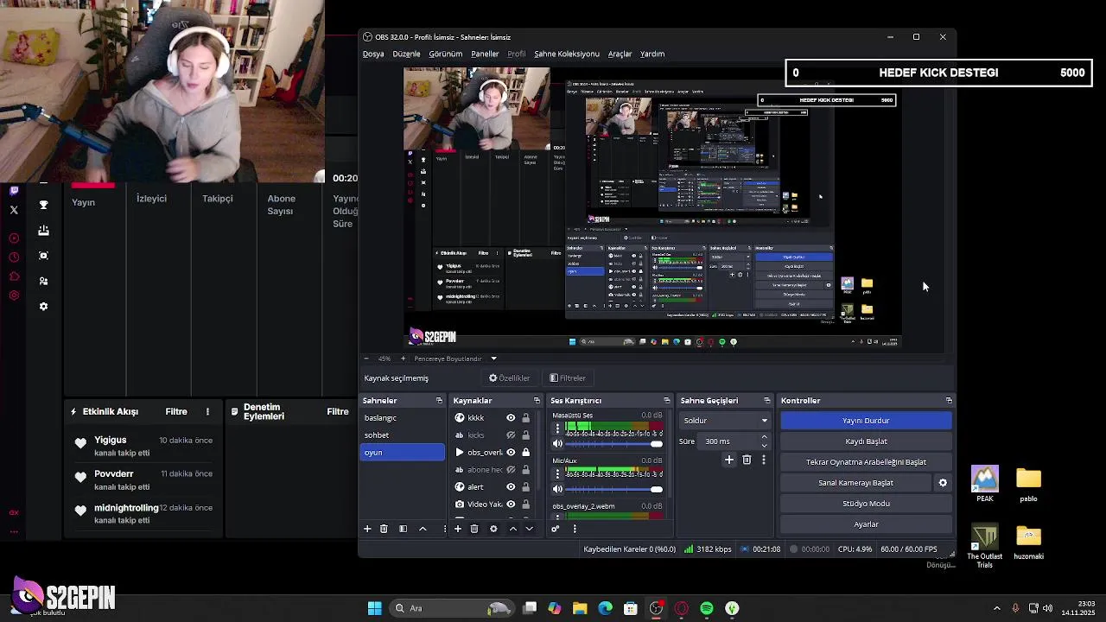Add a source in Kaynaklar panel
Image resolution: width=1106 pixels, height=622 pixels.
[458, 529]
